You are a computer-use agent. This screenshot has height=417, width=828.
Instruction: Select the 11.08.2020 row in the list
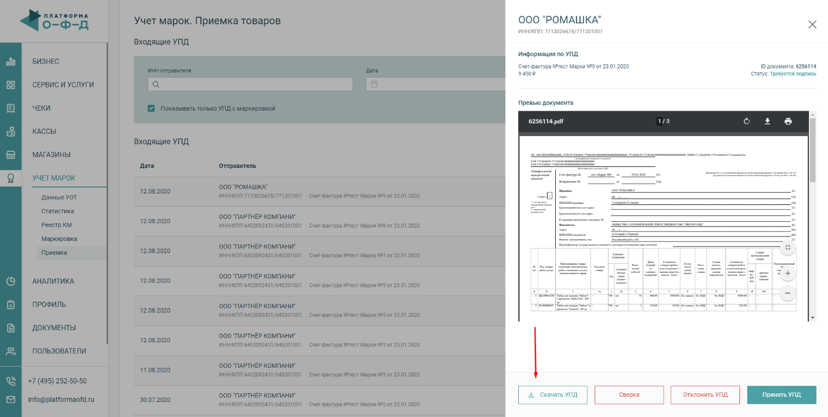pos(319,370)
